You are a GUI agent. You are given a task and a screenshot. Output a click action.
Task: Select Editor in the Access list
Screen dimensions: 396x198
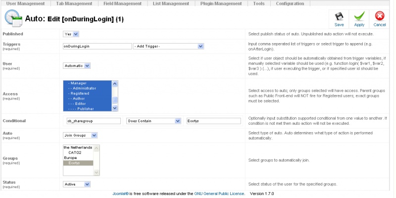(x=88, y=103)
